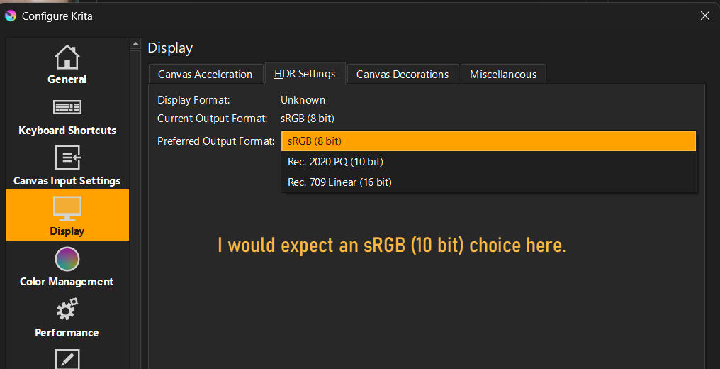Click the Krita logo in title bar

click(11, 16)
